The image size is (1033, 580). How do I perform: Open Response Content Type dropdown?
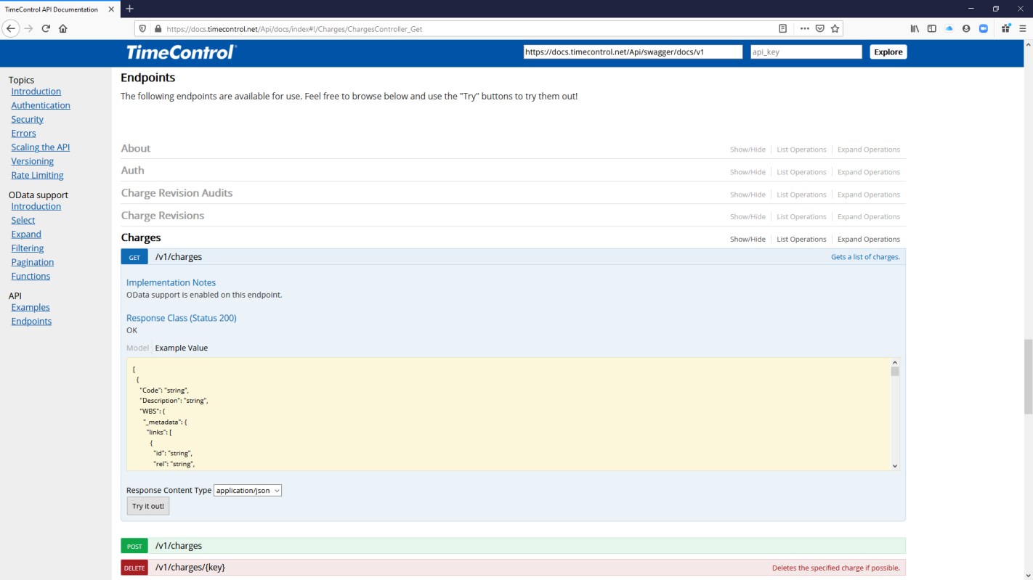pos(248,491)
